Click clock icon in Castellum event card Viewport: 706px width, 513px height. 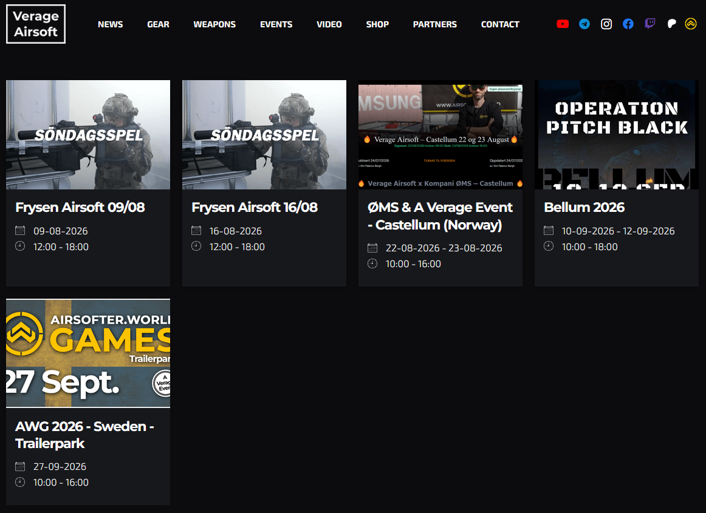tap(372, 263)
